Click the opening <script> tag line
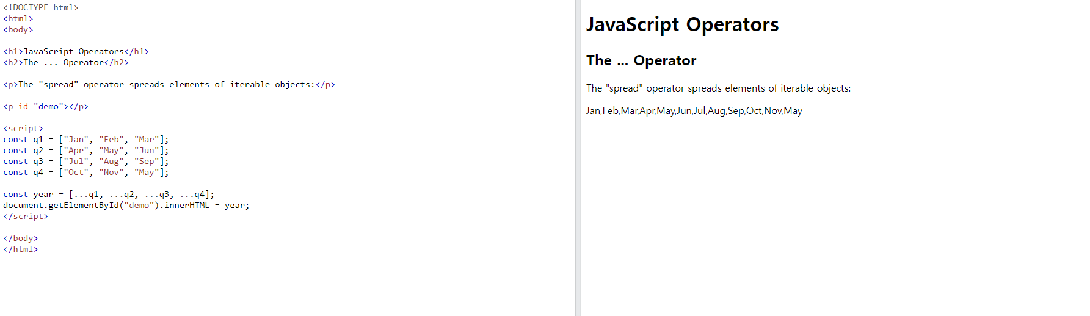The image size is (1090, 316). coord(23,129)
